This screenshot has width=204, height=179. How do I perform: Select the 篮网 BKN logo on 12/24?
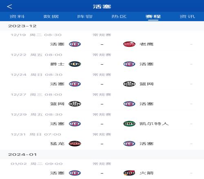[129, 84]
